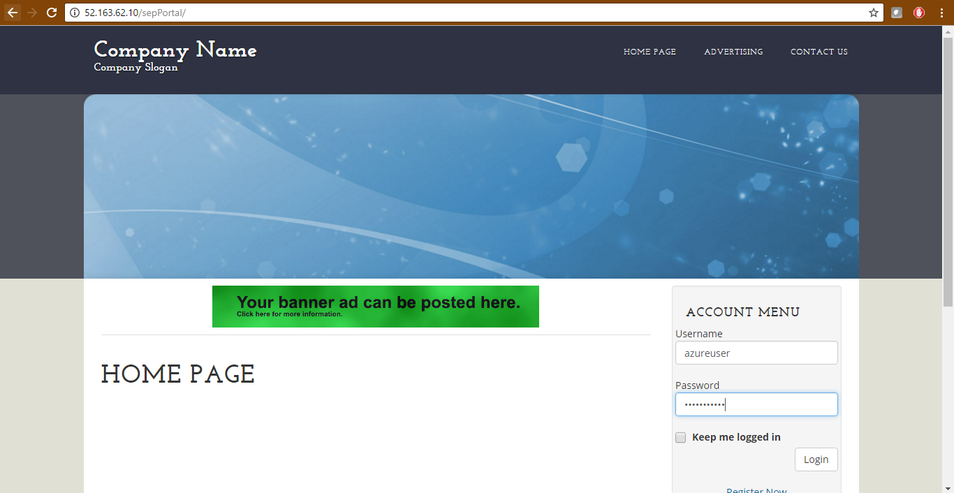Image resolution: width=954 pixels, height=493 pixels.
Task: Click inside the Password field
Action: [756, 405]
